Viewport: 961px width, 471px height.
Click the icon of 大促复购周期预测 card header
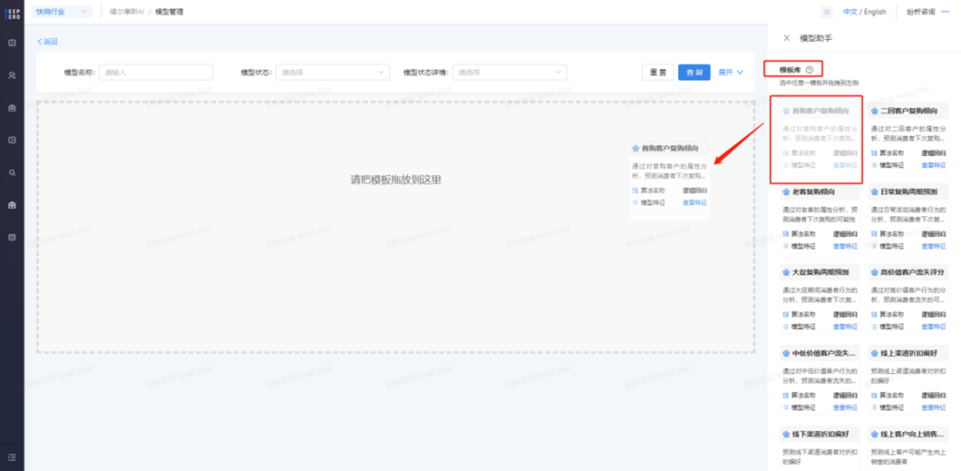click(787, 272)
